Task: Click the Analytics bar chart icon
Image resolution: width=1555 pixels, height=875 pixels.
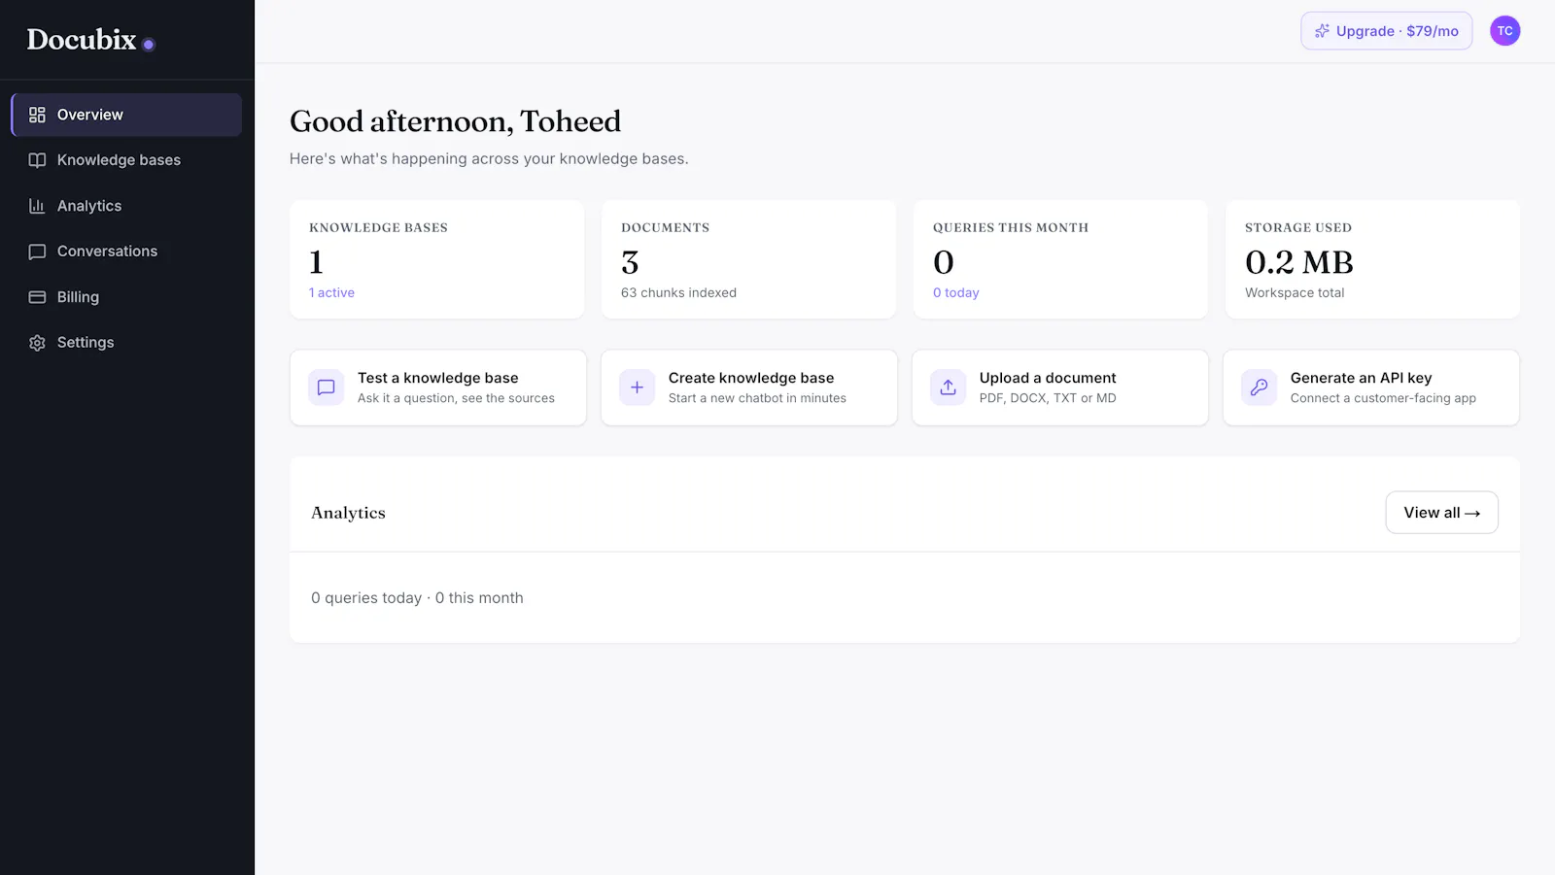Action: pos(37,206)
